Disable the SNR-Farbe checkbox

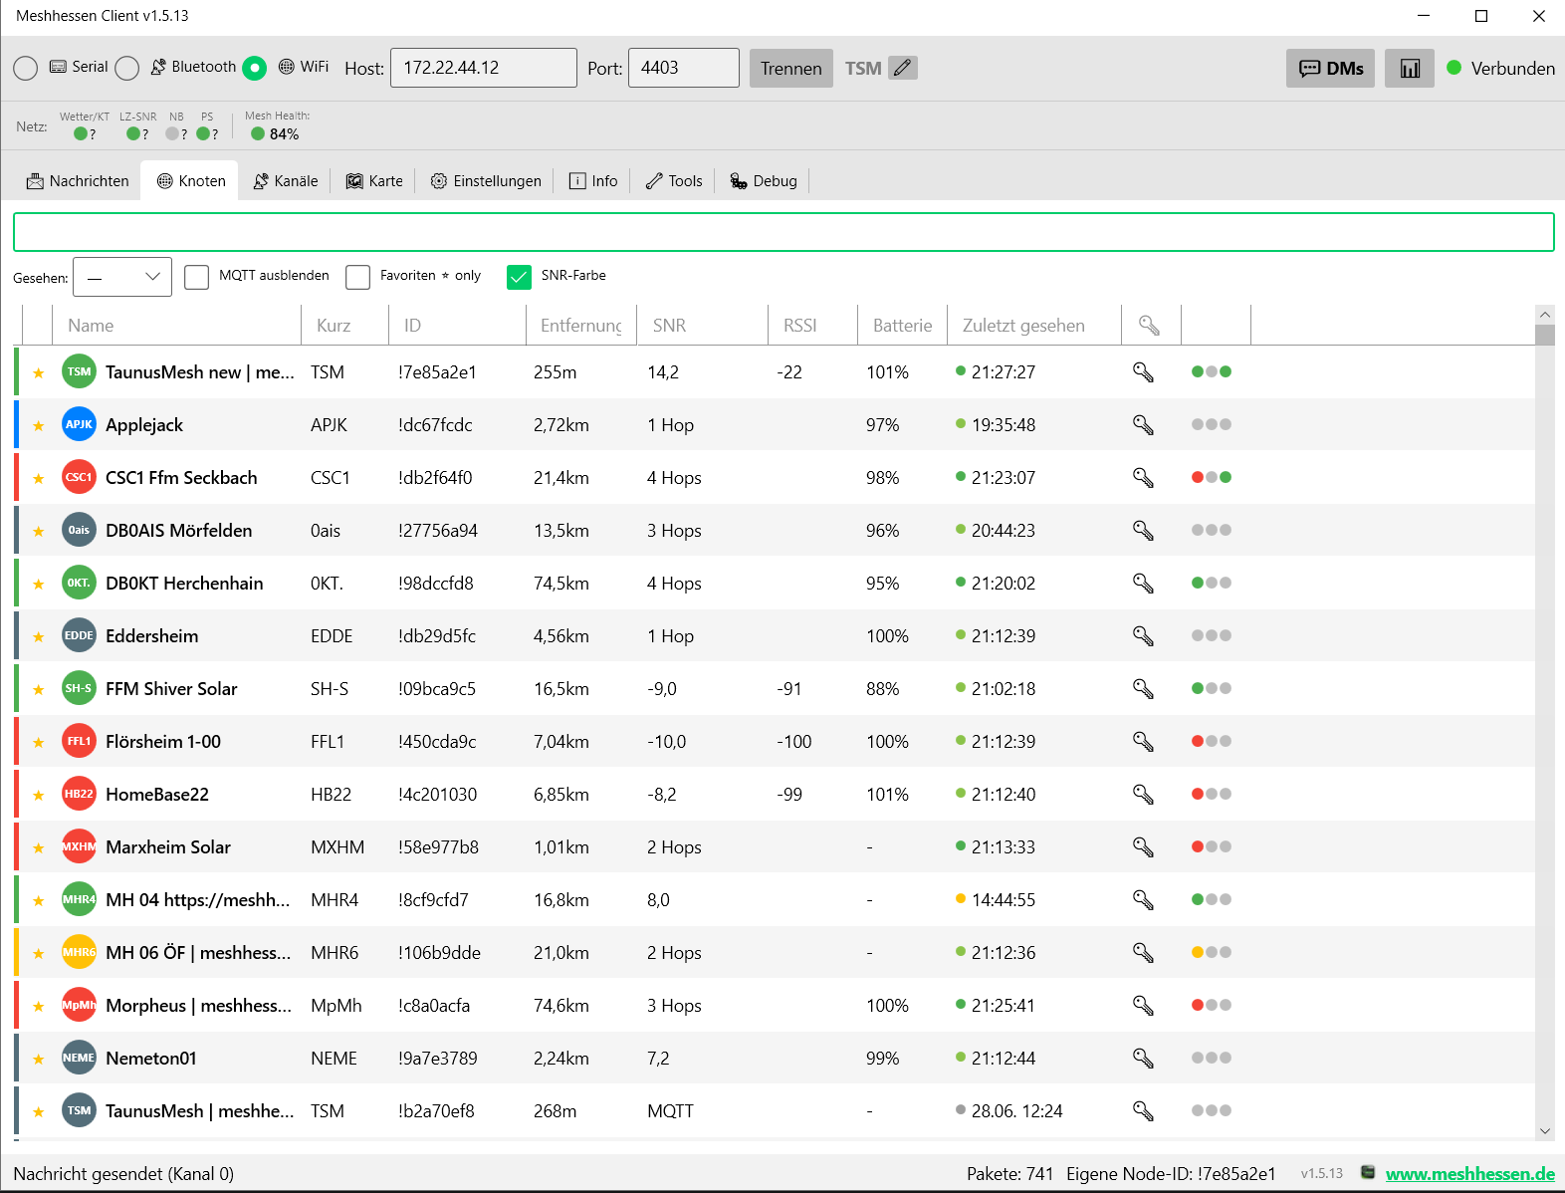pos(519,277)
